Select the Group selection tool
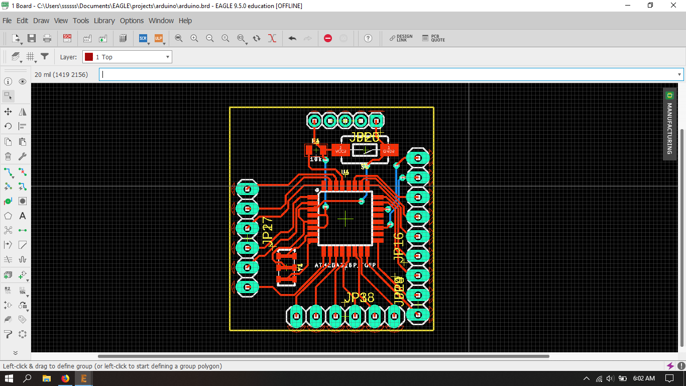 [8, 95]
